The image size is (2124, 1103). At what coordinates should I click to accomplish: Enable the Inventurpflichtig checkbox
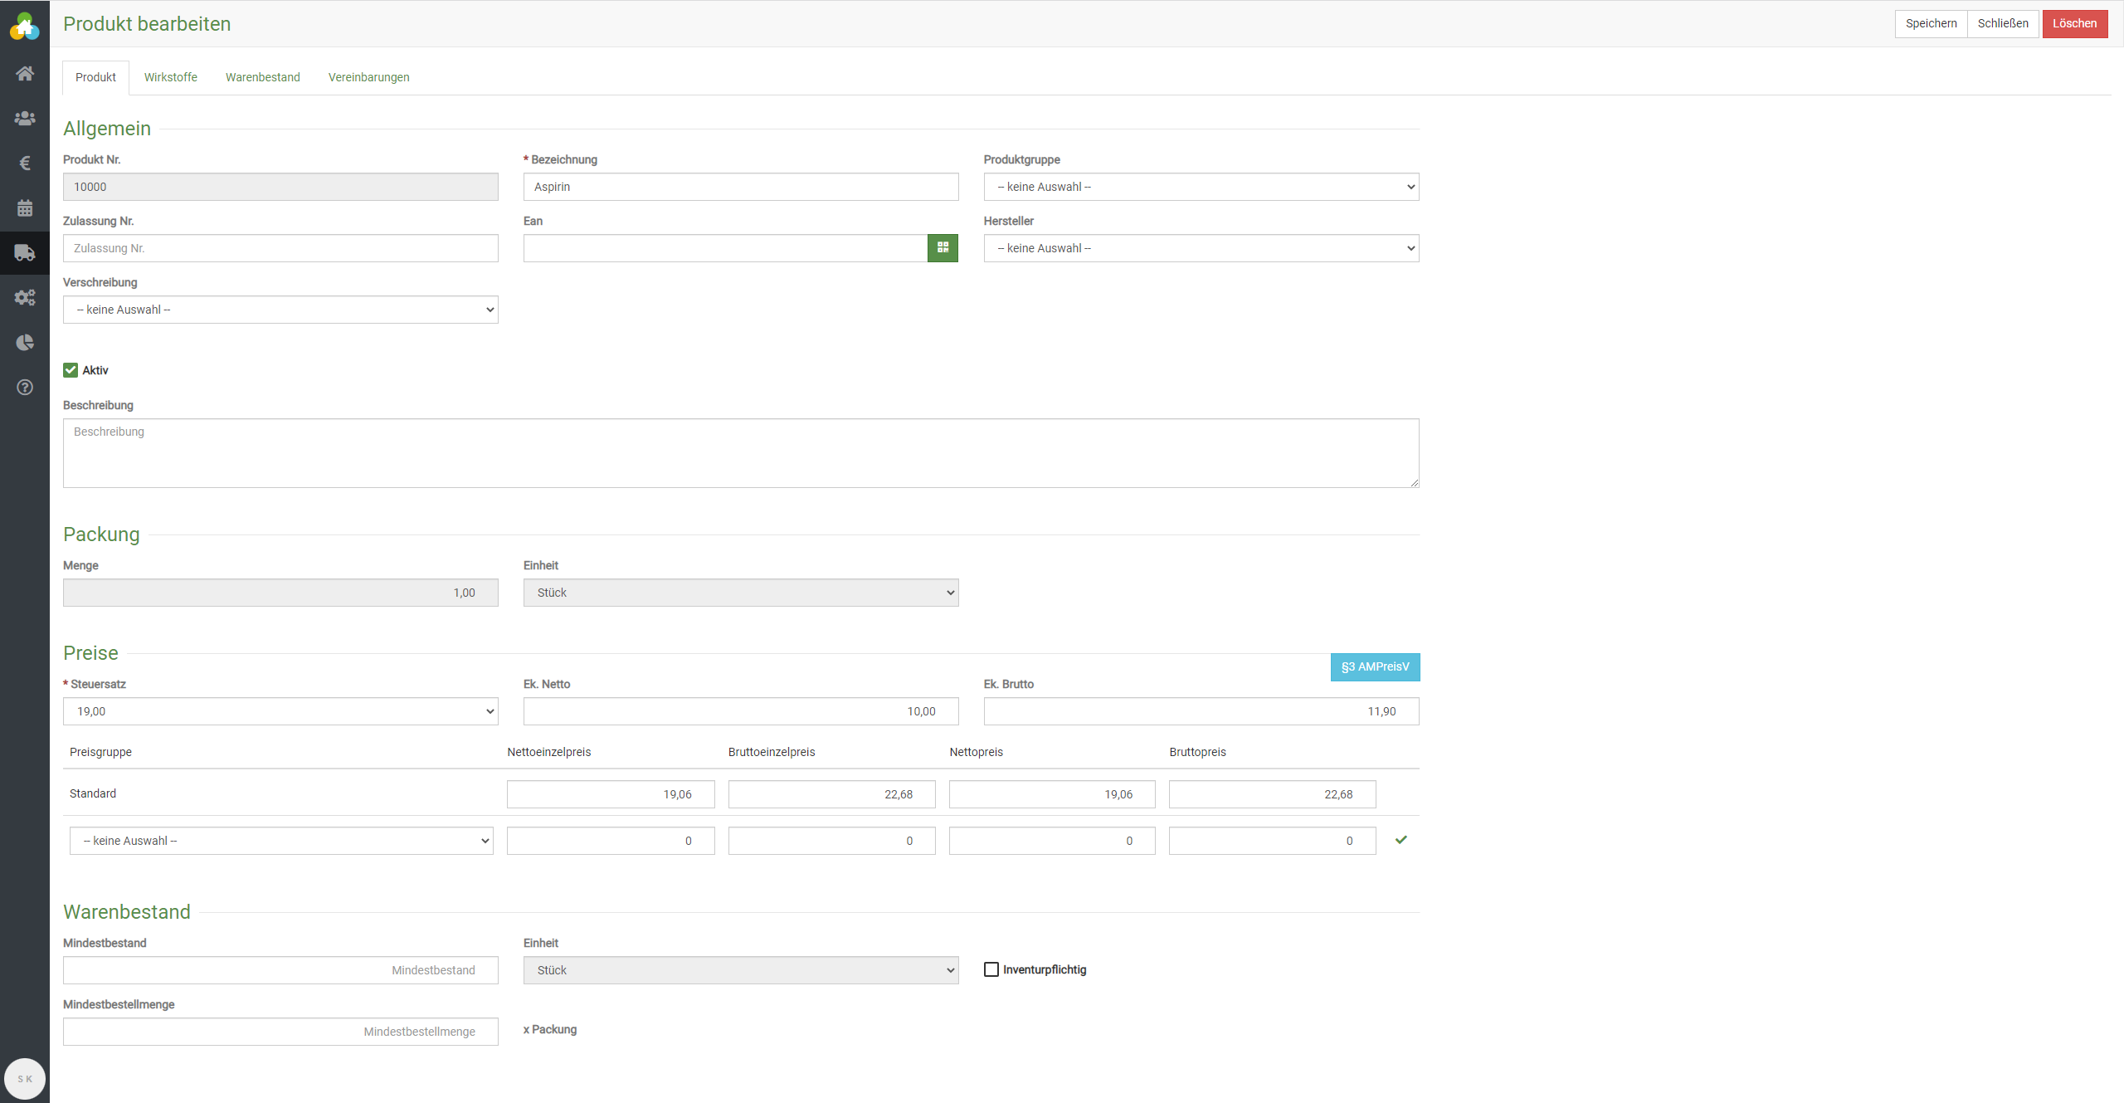991,969
